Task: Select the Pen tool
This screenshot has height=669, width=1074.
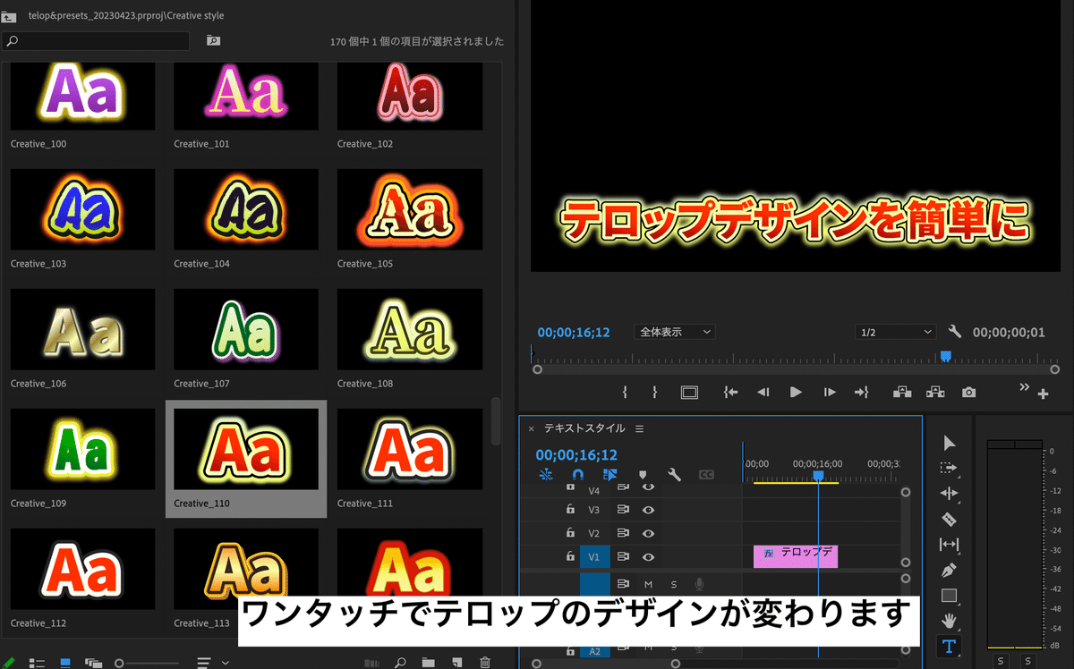Action: (950, 570)
